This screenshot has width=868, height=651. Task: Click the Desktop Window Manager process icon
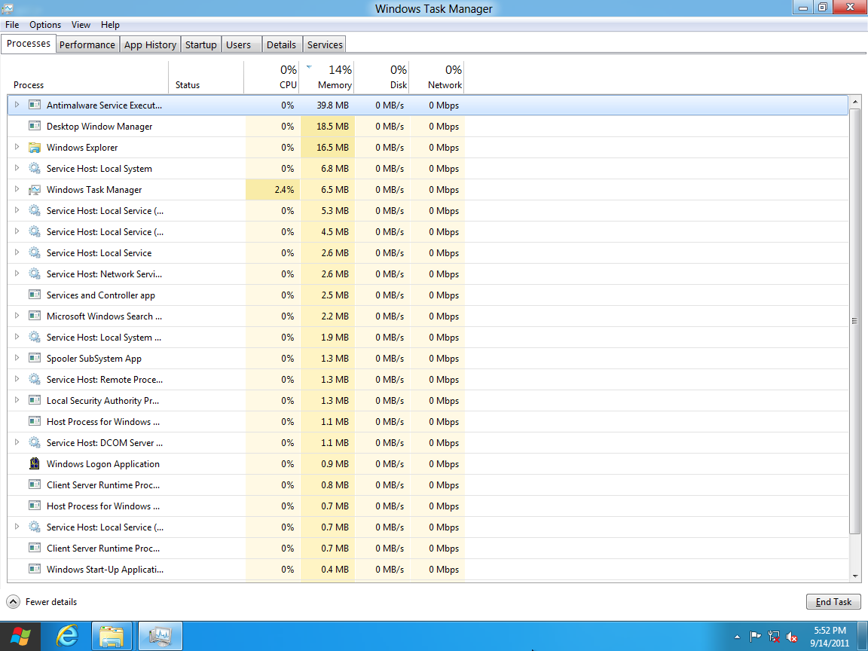(35, 126)
